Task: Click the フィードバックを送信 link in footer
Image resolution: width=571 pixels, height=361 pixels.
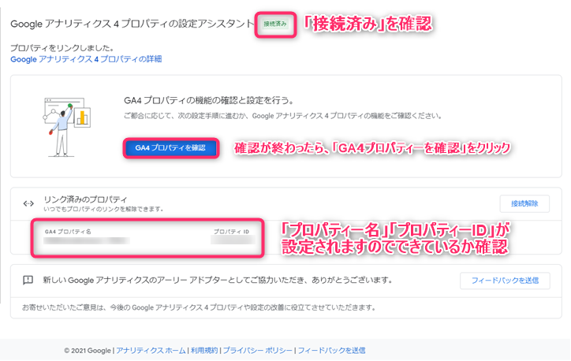Action: (x=331, y=351)
